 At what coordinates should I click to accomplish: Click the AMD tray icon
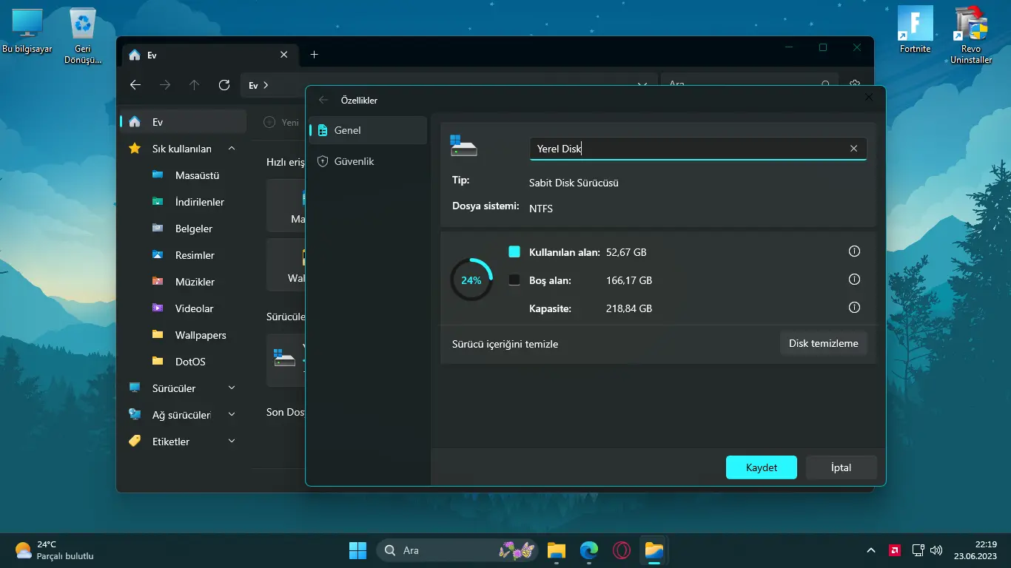click(x=895, y=550)
